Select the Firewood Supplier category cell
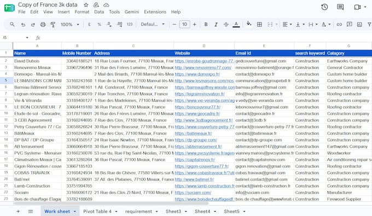Image resolution: width=372 pixels, height=216 pixels. [x=349, y=199]
